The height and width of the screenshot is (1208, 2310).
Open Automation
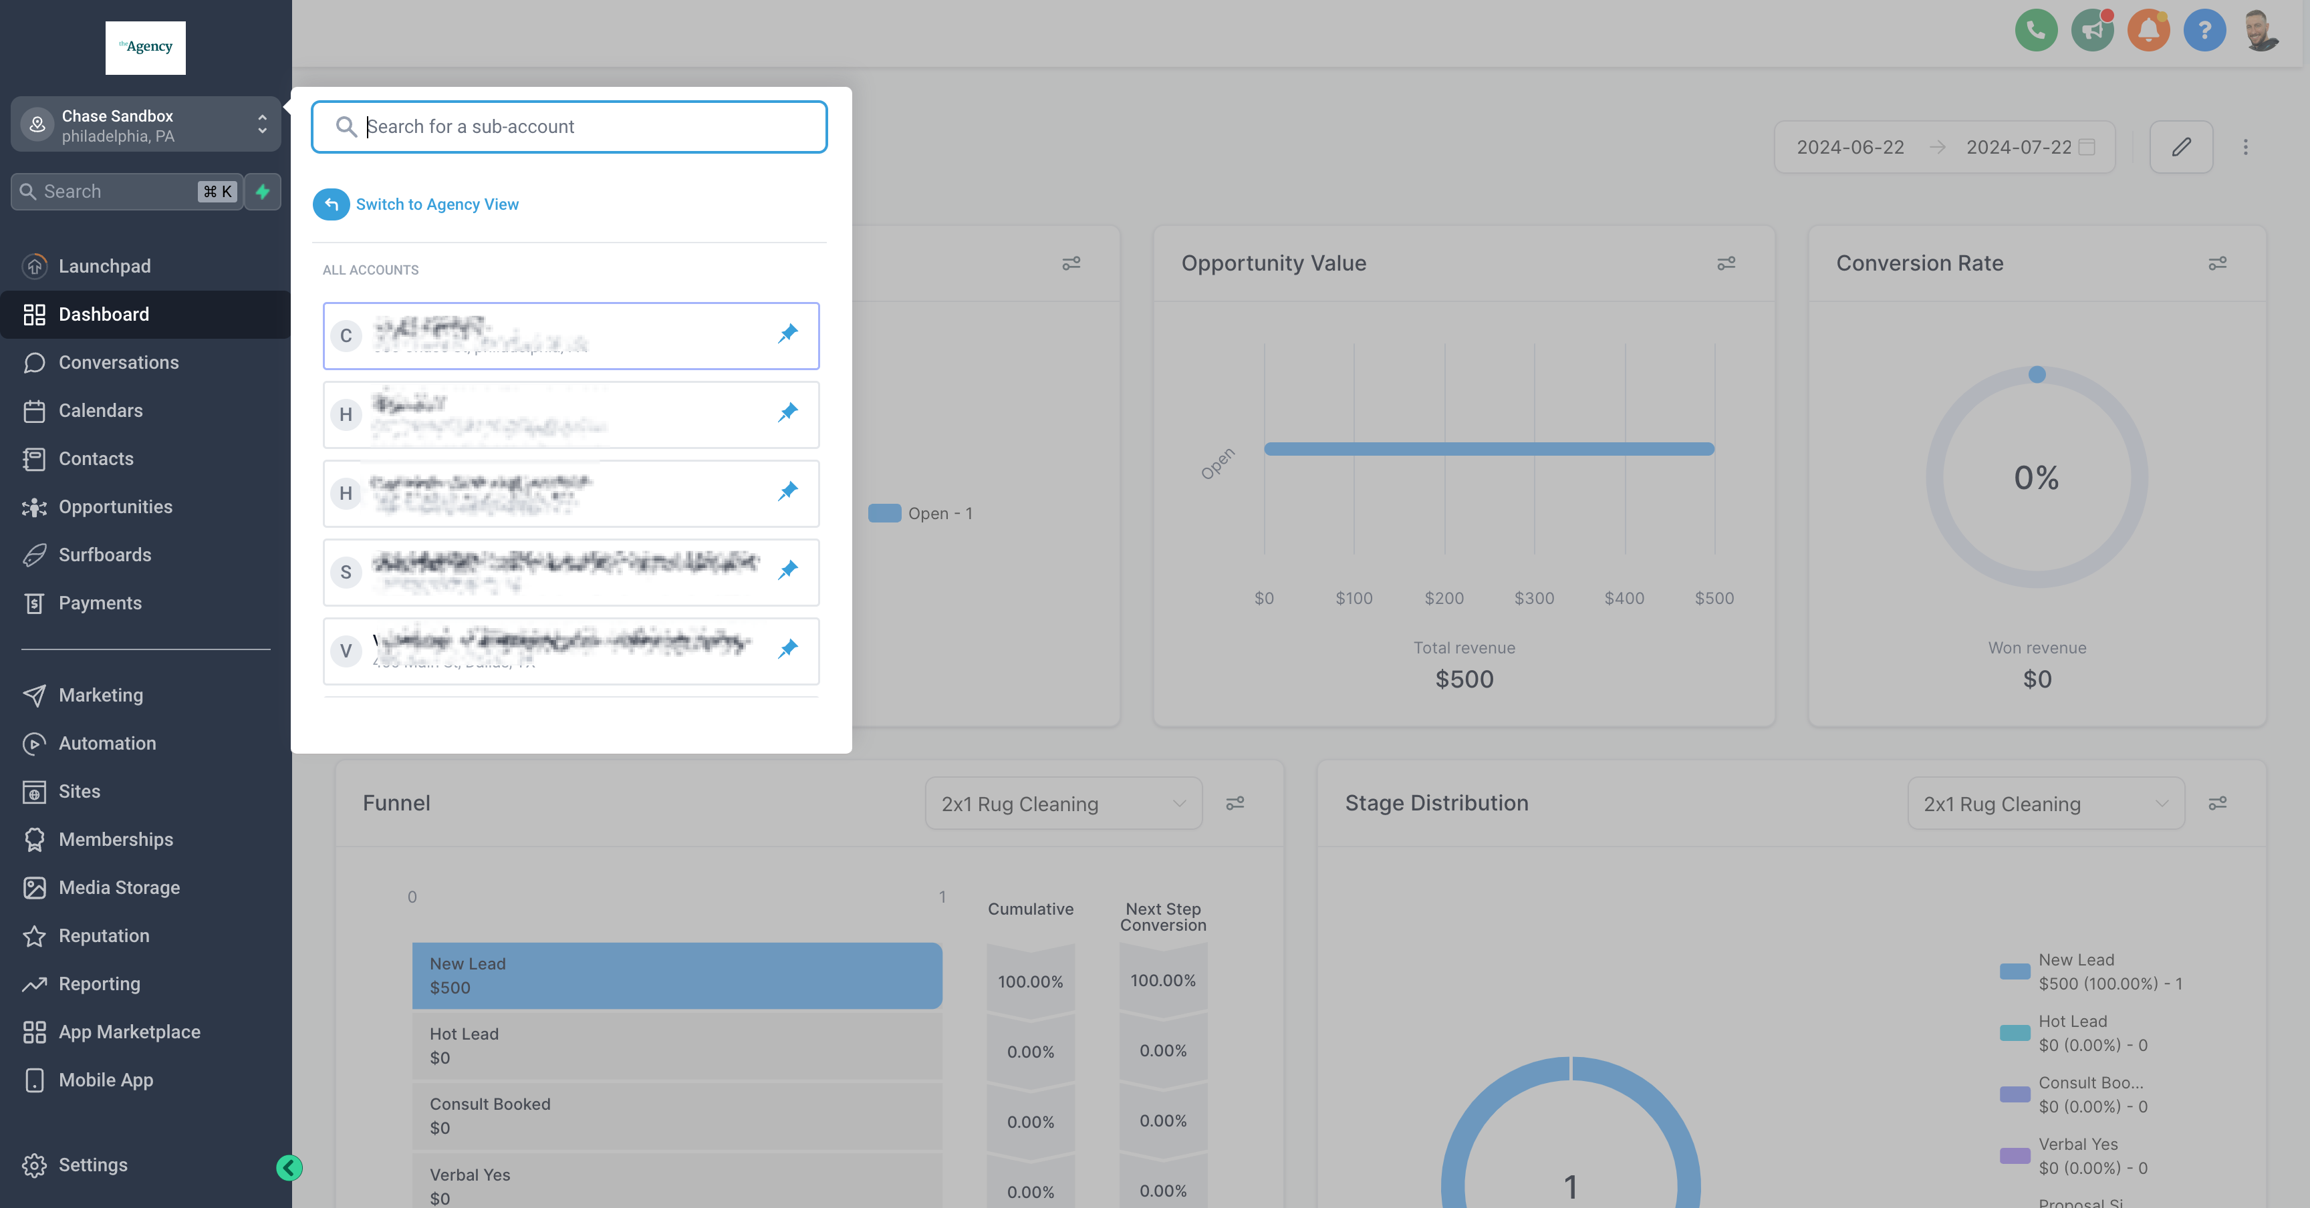point(145,744)
